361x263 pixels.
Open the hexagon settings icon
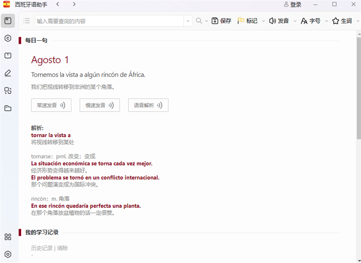[x=8, y=254]
